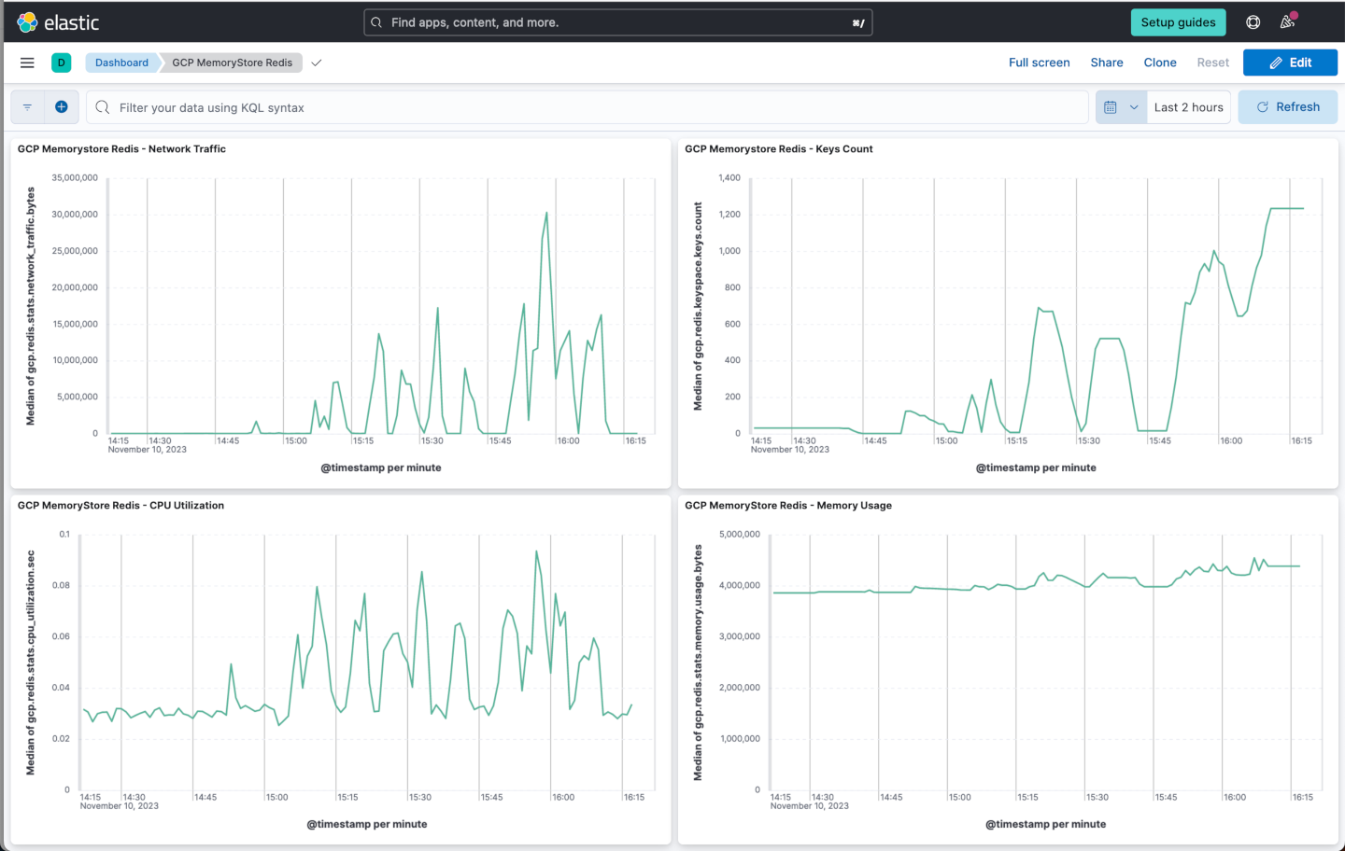
Task: Open the hamburger navigation menu
Action: click(27, 63)
